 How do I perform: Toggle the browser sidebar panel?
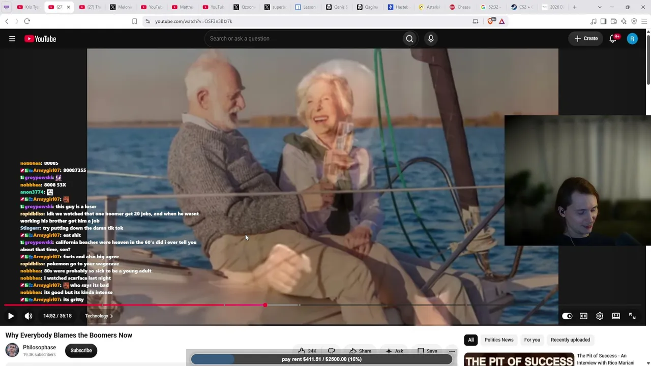(603, 21)
